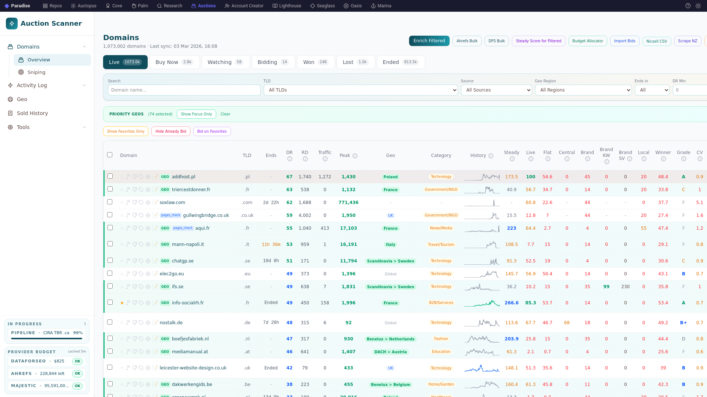Click the thumbs-down icon for soxlaw.com
This screenshot has width=707, height=397.
(135, 203)
